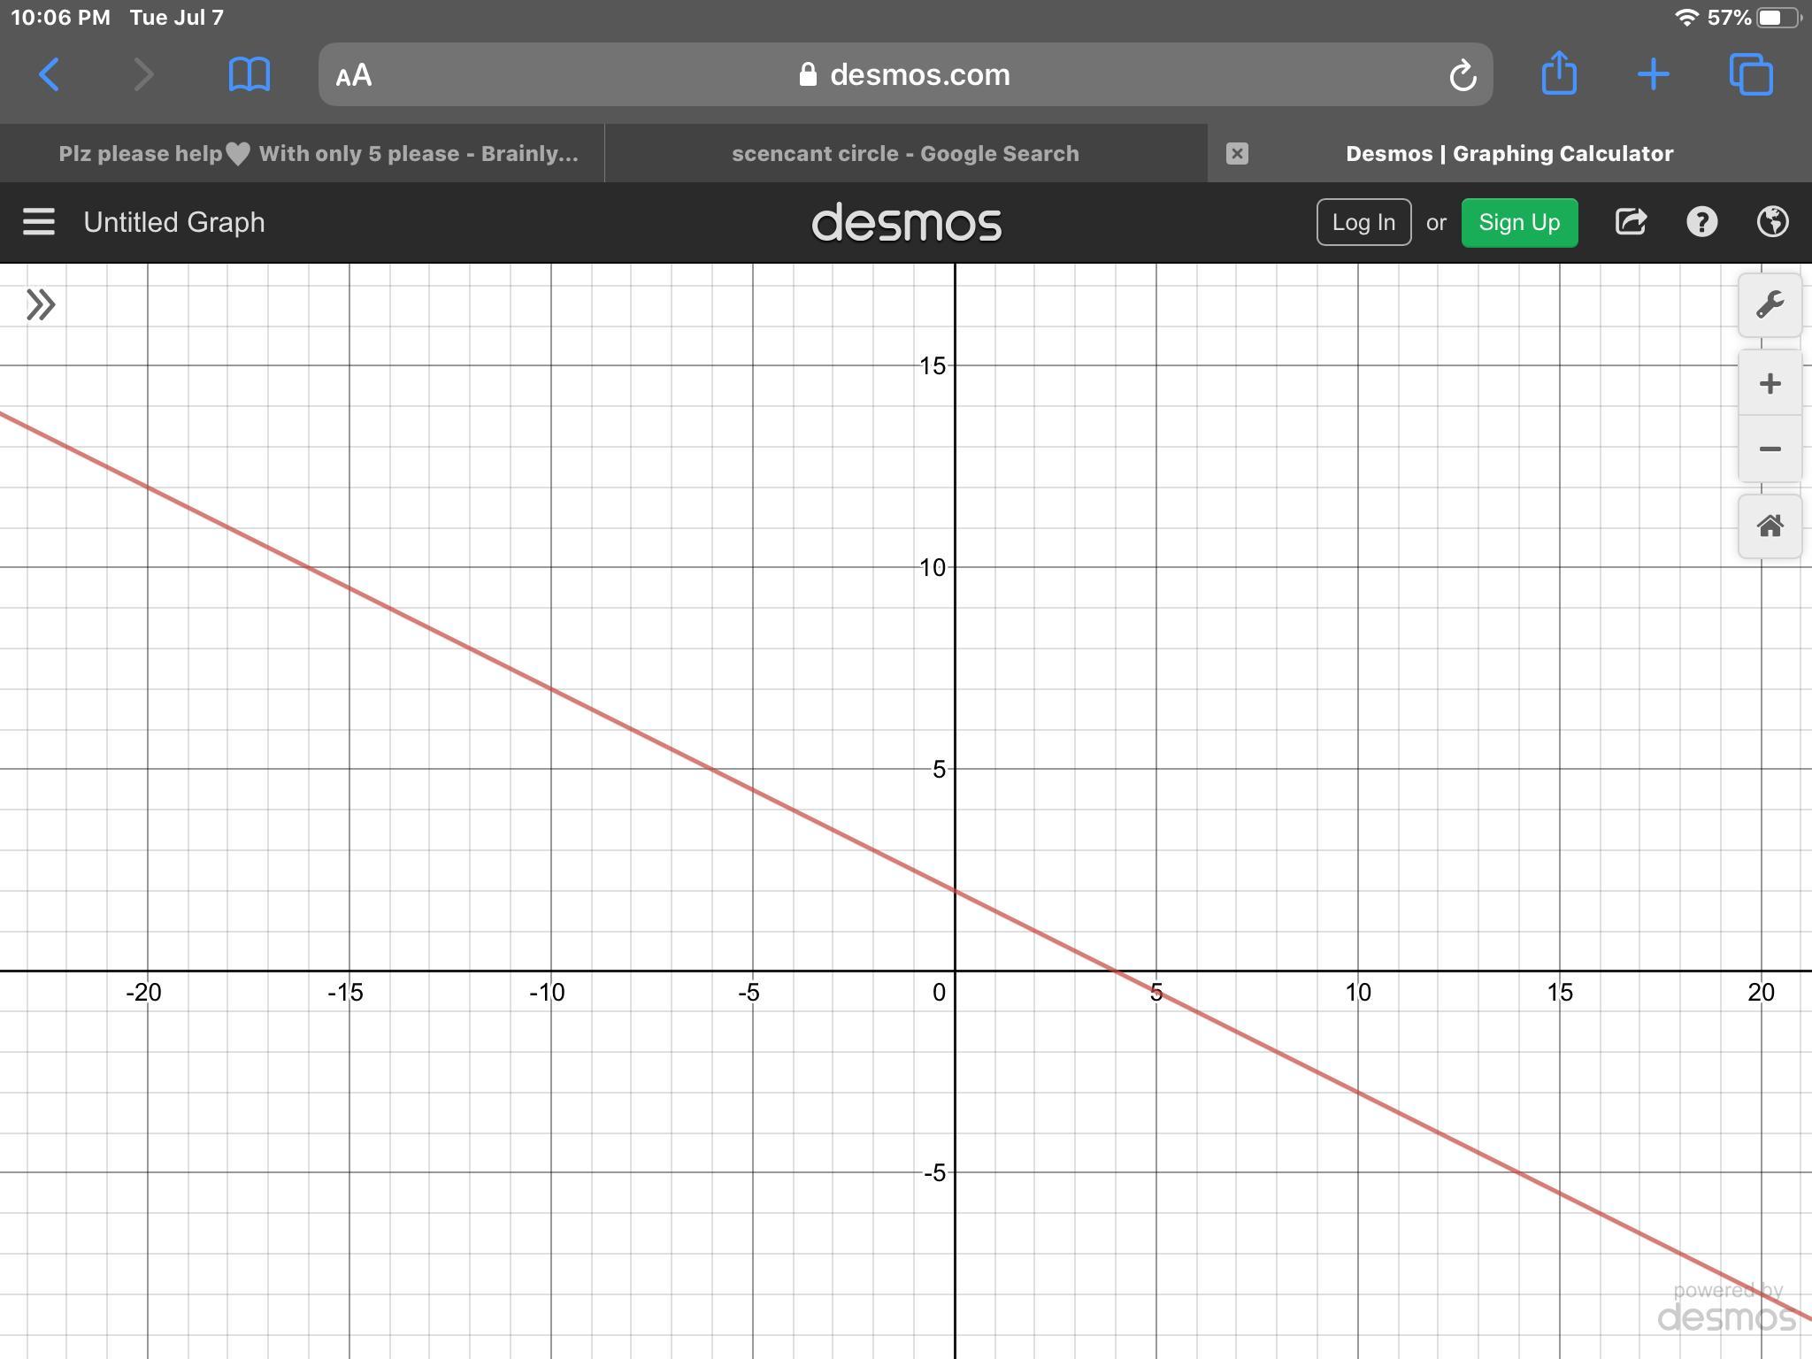Open the Desmos help question mark
This screenshot has height=1359, width=1812.
1701,222
